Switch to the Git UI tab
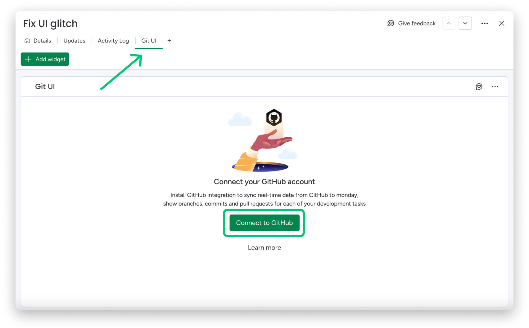The image size is (529, 328). click(149, 40)
